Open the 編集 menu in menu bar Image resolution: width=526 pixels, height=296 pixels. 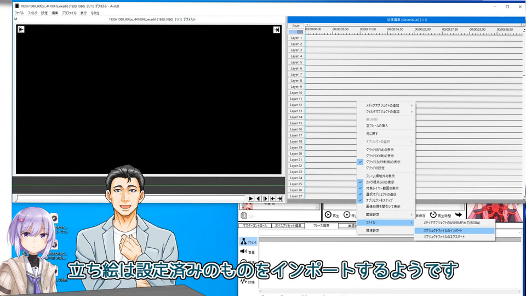[55, 13]
